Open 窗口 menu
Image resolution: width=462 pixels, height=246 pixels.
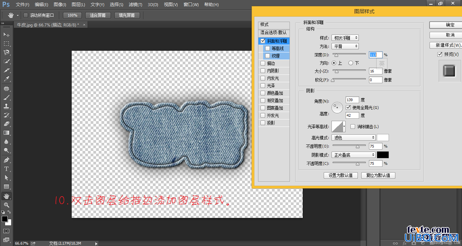191,5
